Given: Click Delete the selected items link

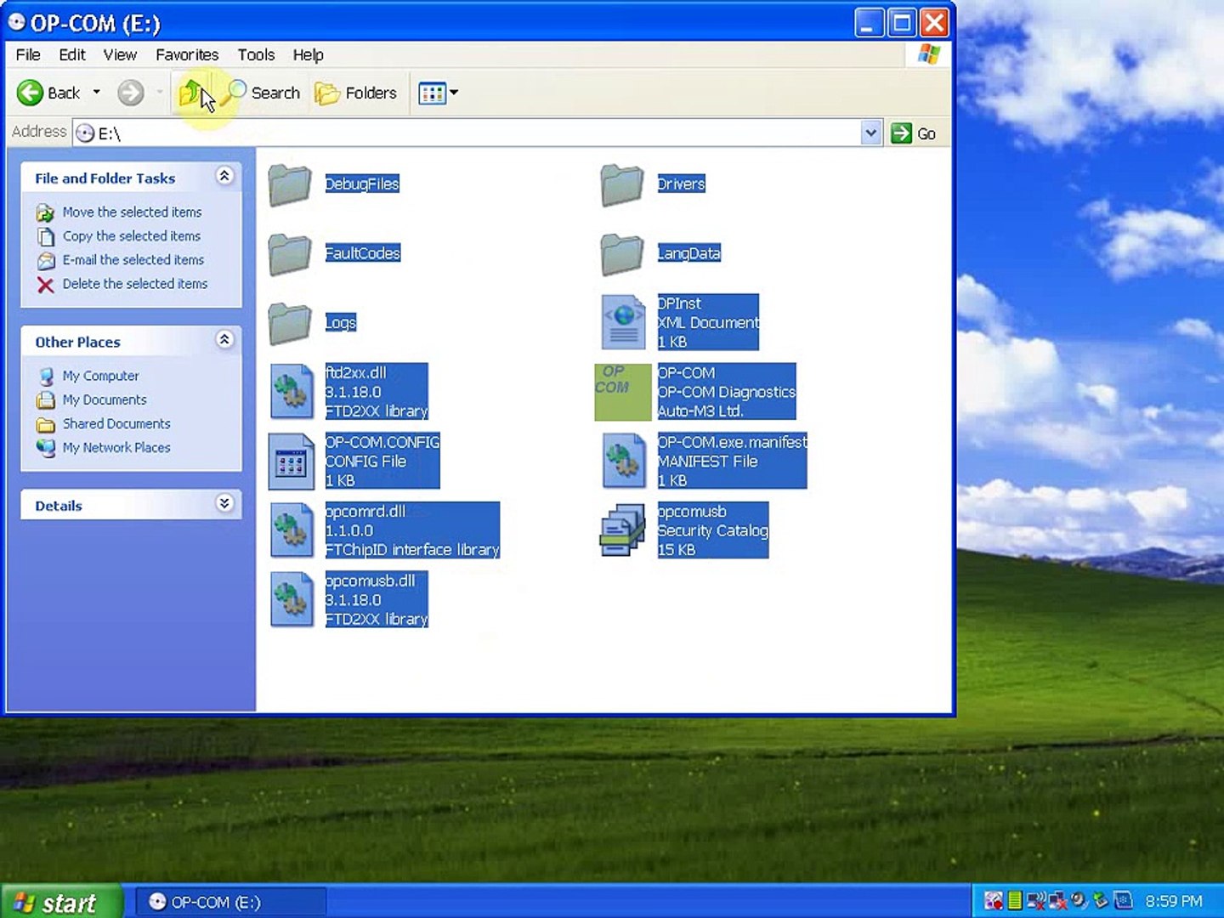Looking at the screenshot, I should 134,283.
